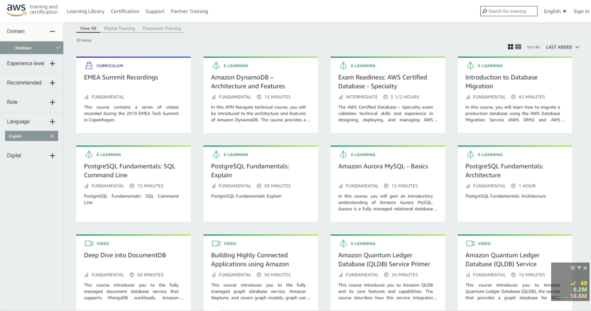Collapse the Domain filter section
The height and width of the screenshot is (311, 591).
(x=53, y=32)
